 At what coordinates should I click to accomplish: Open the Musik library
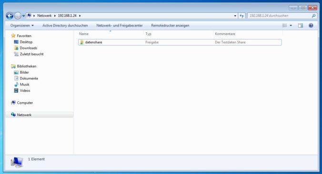tap(24, 85)
